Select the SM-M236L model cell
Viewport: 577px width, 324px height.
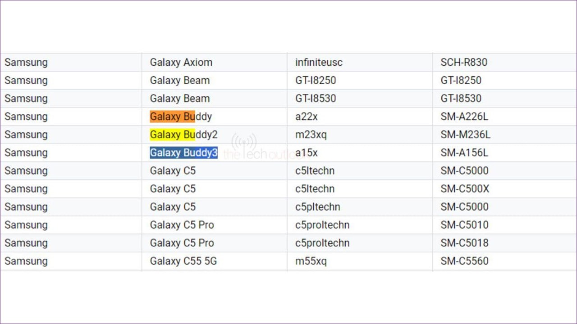pos(466,135)
